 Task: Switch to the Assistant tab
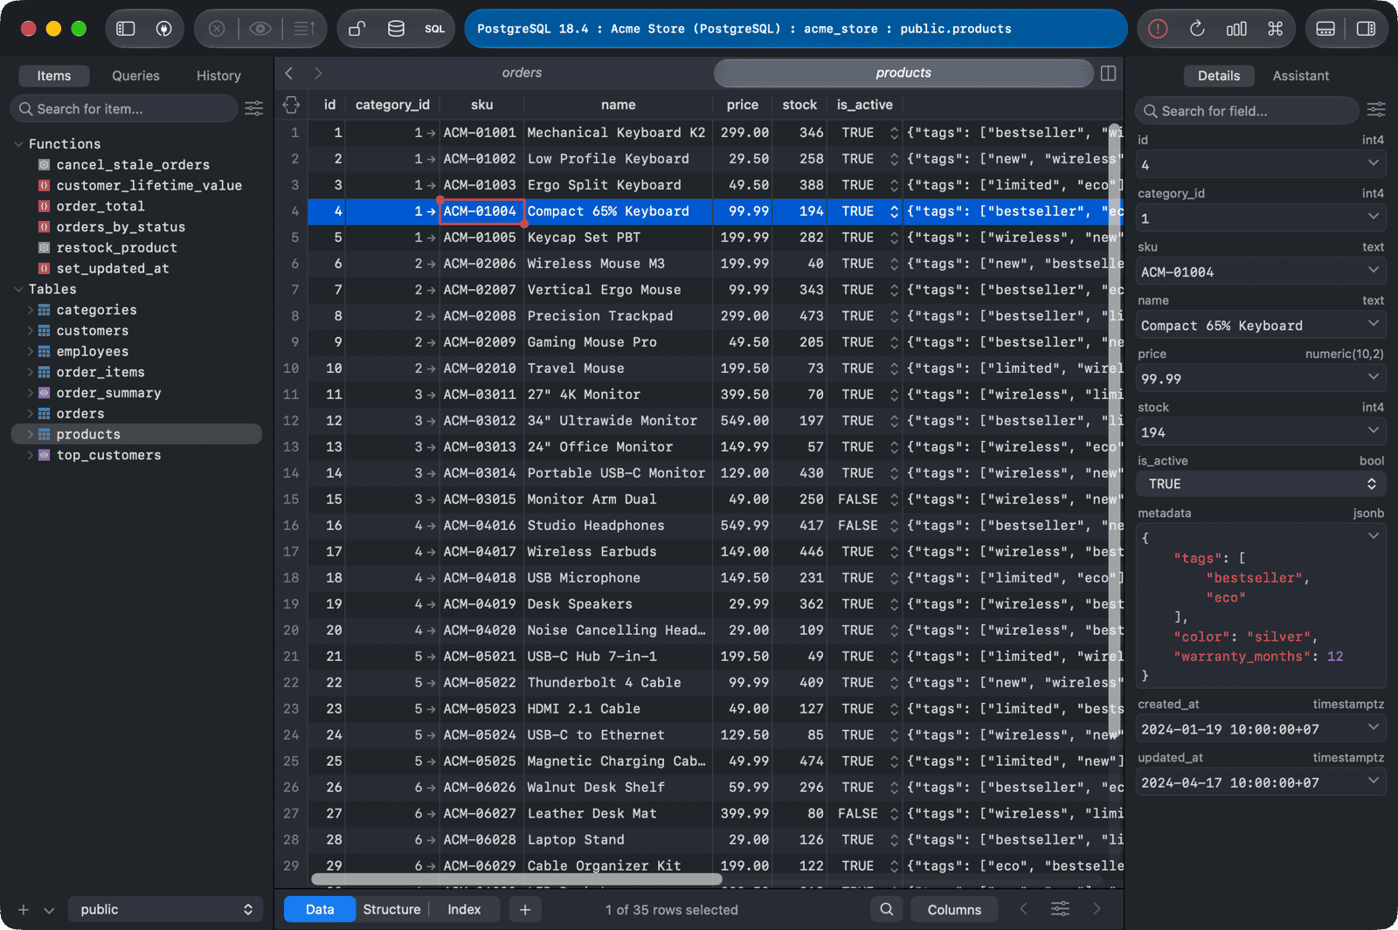click(1300, 76)
